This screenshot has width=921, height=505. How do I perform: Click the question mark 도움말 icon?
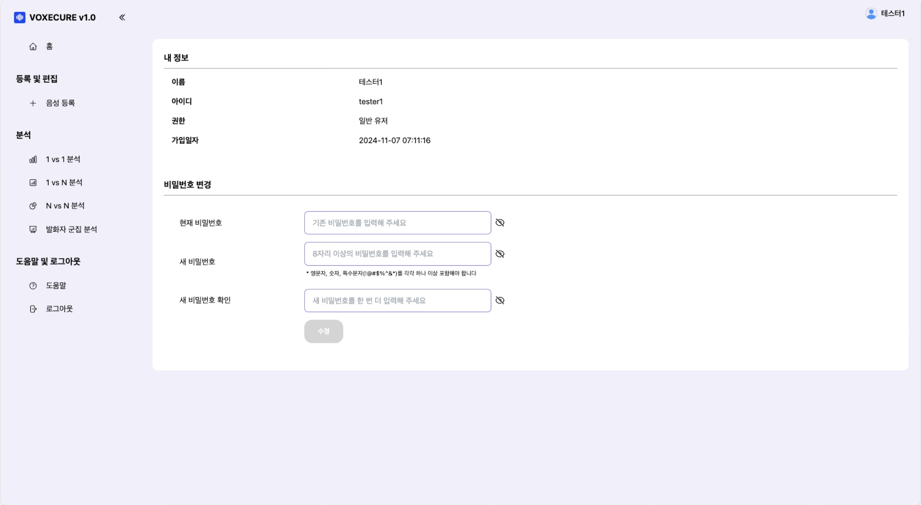pos(33,286)
